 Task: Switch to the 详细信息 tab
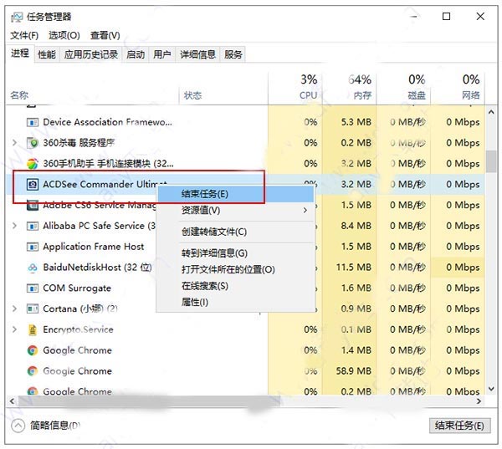click(x=197, y=54)
